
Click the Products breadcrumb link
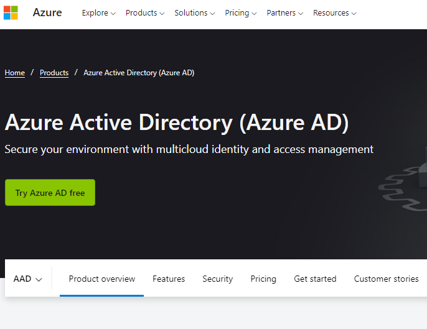point(54,73)
